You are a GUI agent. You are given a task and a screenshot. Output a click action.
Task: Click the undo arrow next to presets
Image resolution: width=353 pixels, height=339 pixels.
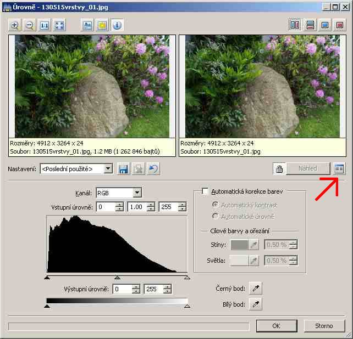(x=153, y=169)
